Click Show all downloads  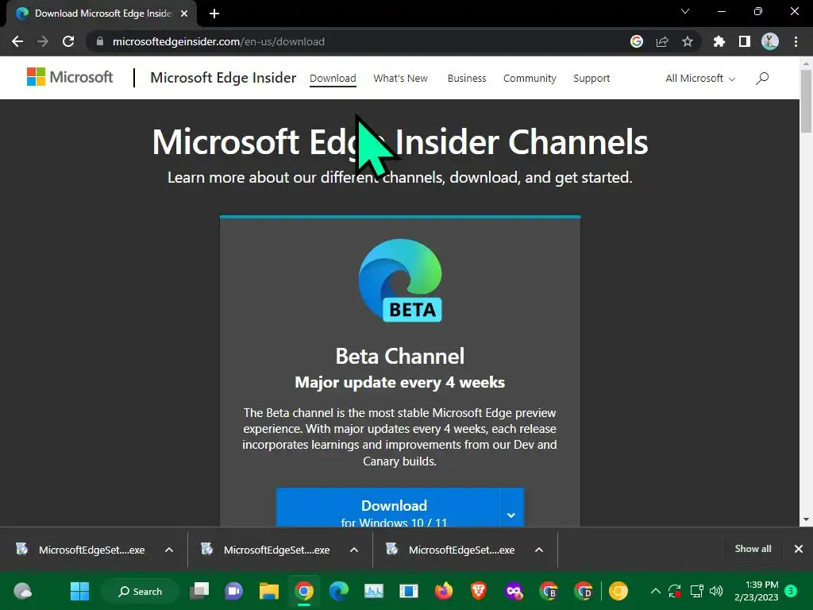pyautogui.click(x=753, y=549)
